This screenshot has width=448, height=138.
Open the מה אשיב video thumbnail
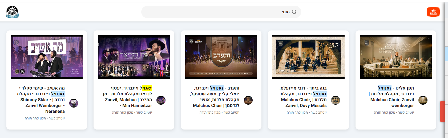pos(47,57)
